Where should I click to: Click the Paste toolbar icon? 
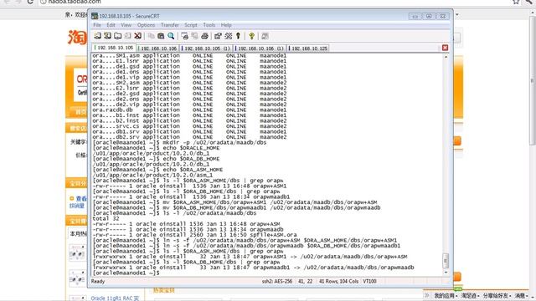[x=161, y=36]
